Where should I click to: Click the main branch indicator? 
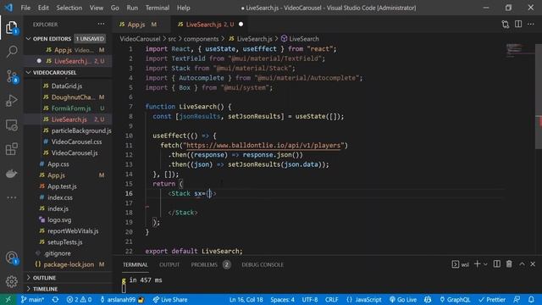coord(32,299)
